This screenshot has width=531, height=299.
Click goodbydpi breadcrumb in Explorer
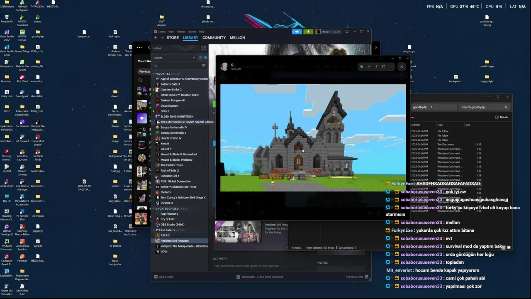(420, 107)
